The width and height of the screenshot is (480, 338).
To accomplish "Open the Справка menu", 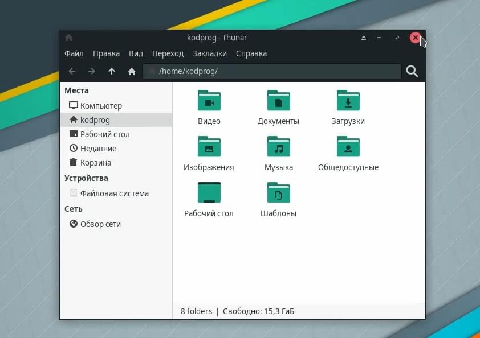I will 251,53.
